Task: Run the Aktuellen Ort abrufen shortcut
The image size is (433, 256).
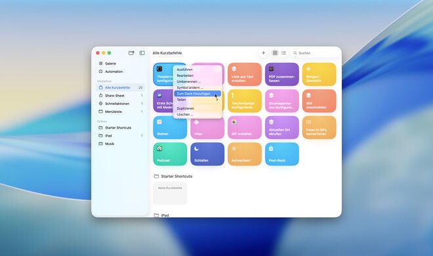Action: point(281,127)
